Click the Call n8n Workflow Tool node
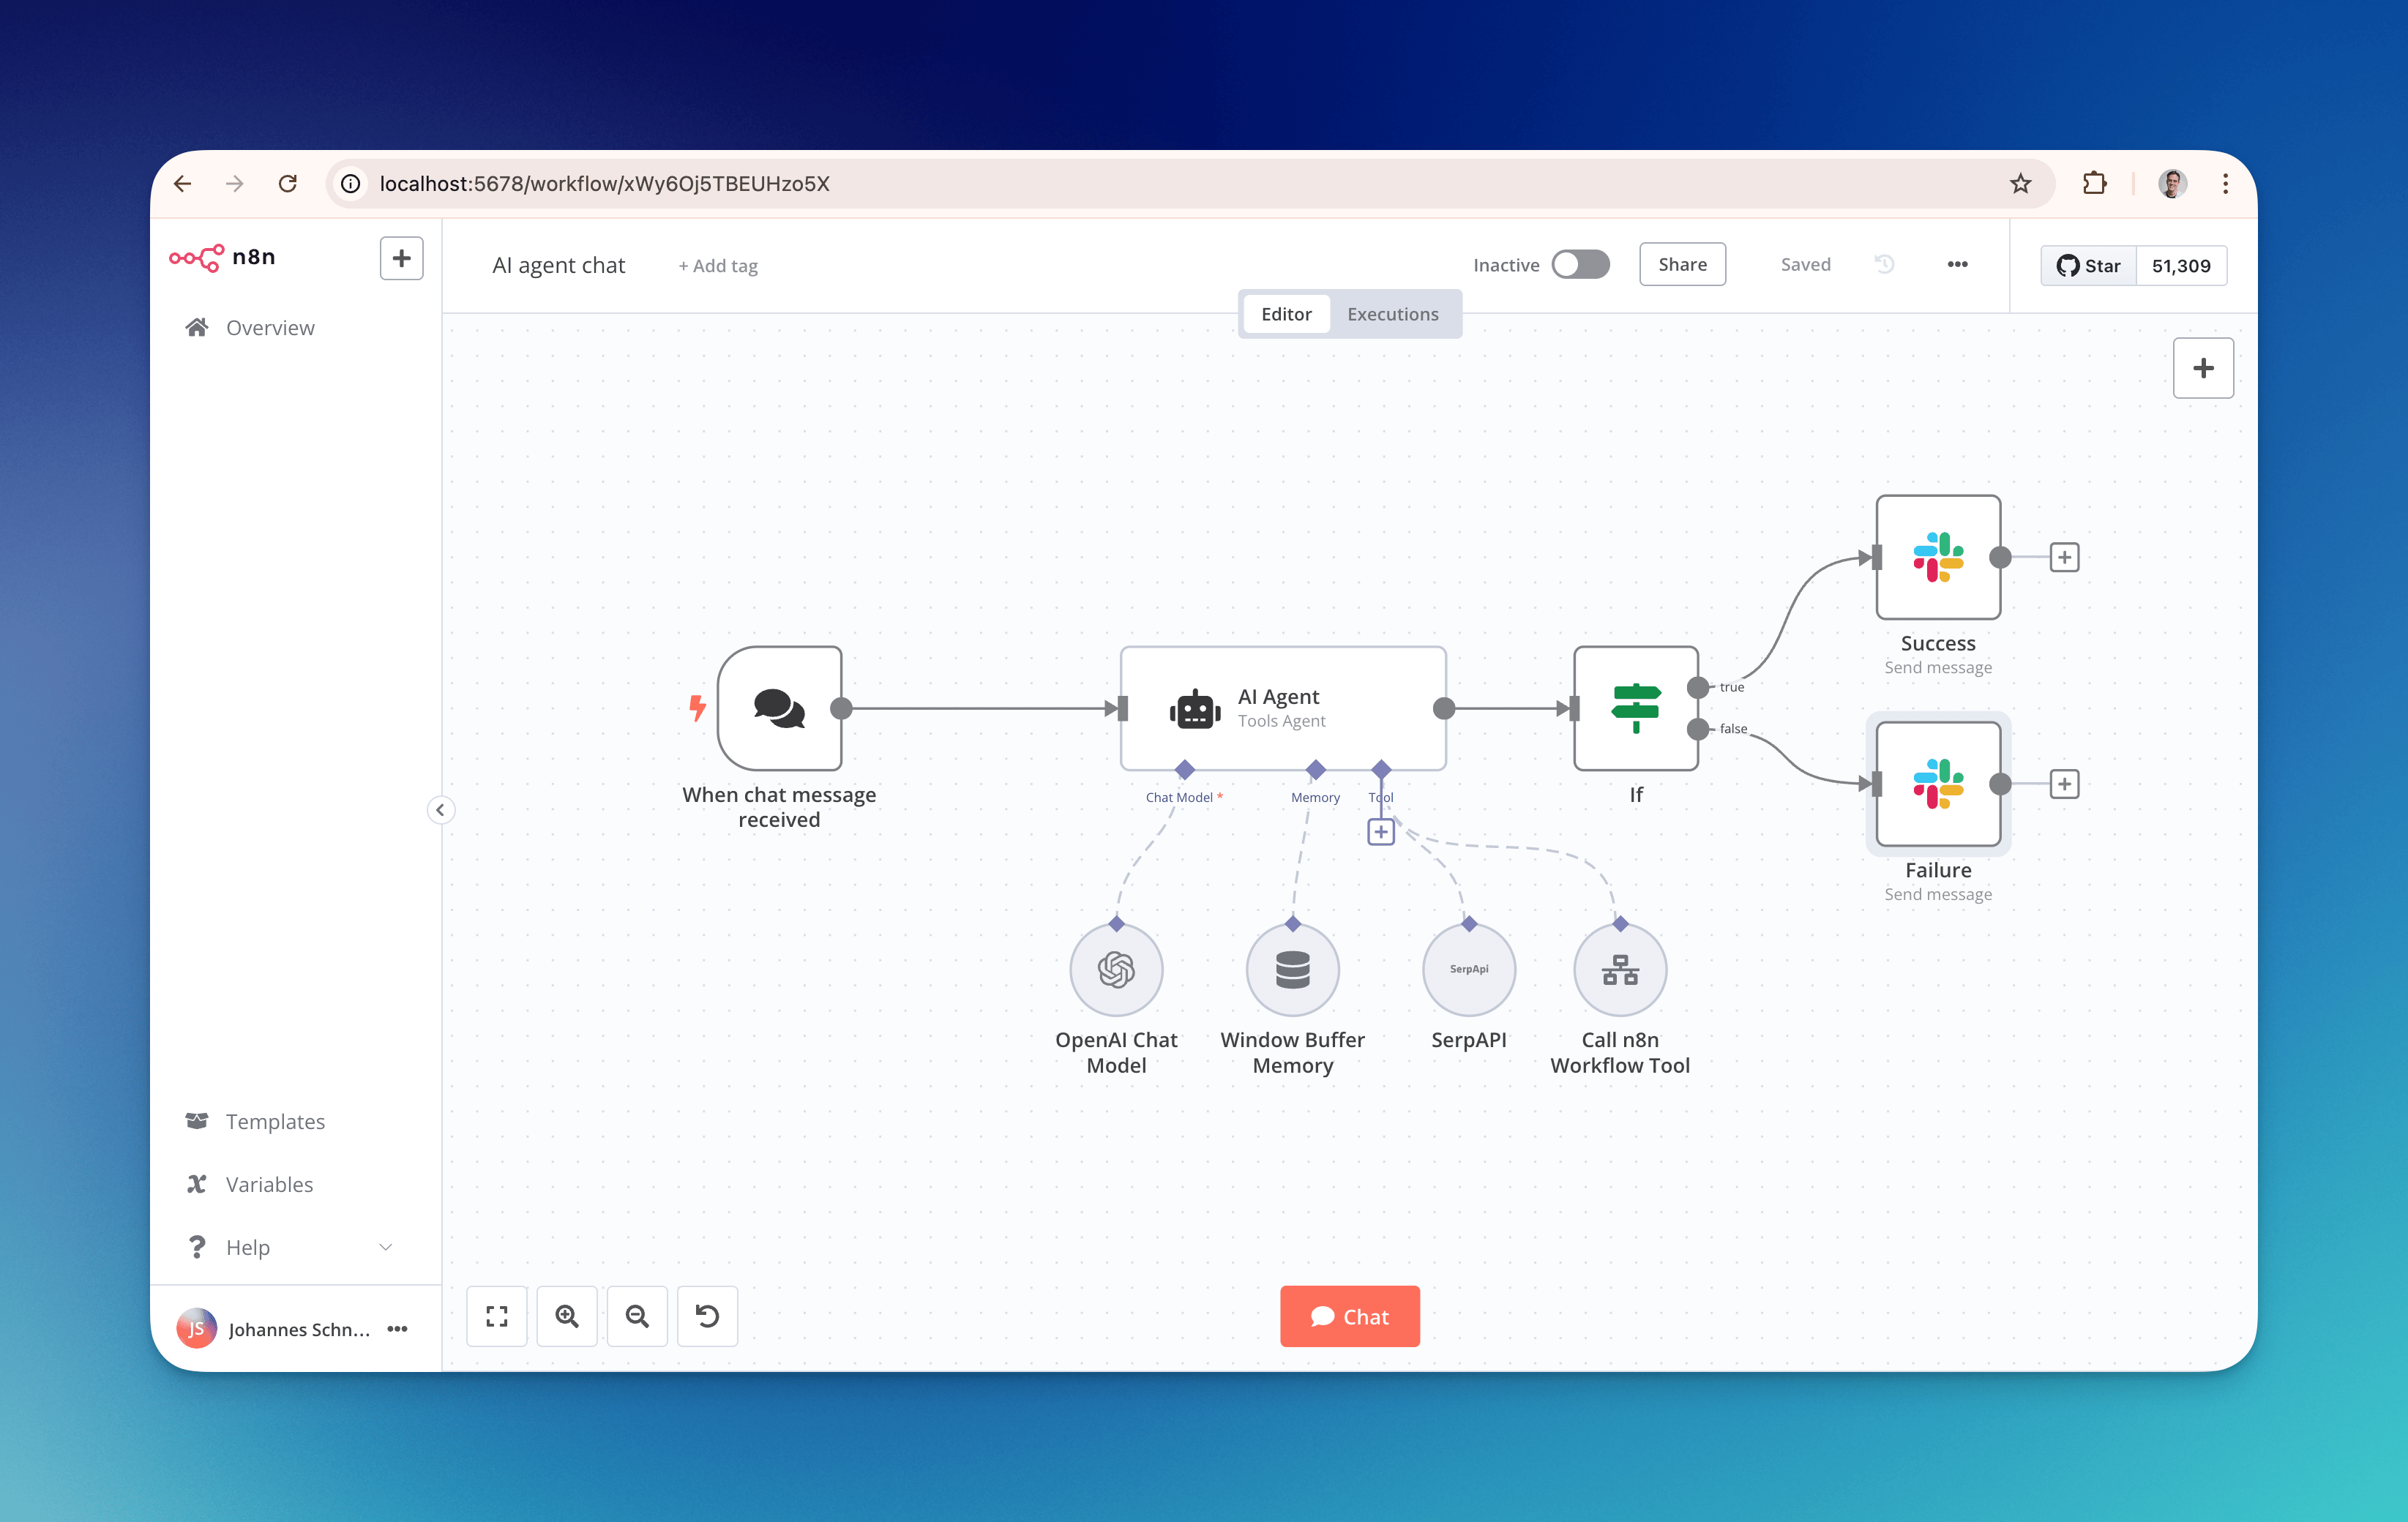The height and width of the screenshot is (1522, 2408). coord(1619,969)
